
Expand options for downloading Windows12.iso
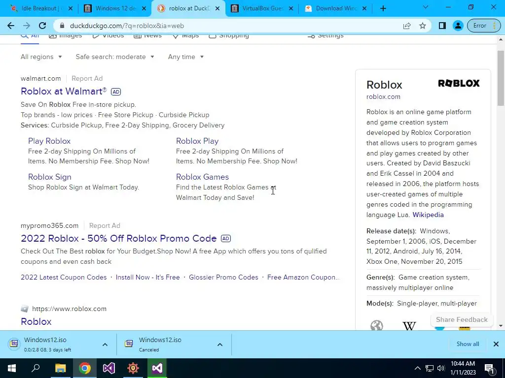[x=105, y=345]
